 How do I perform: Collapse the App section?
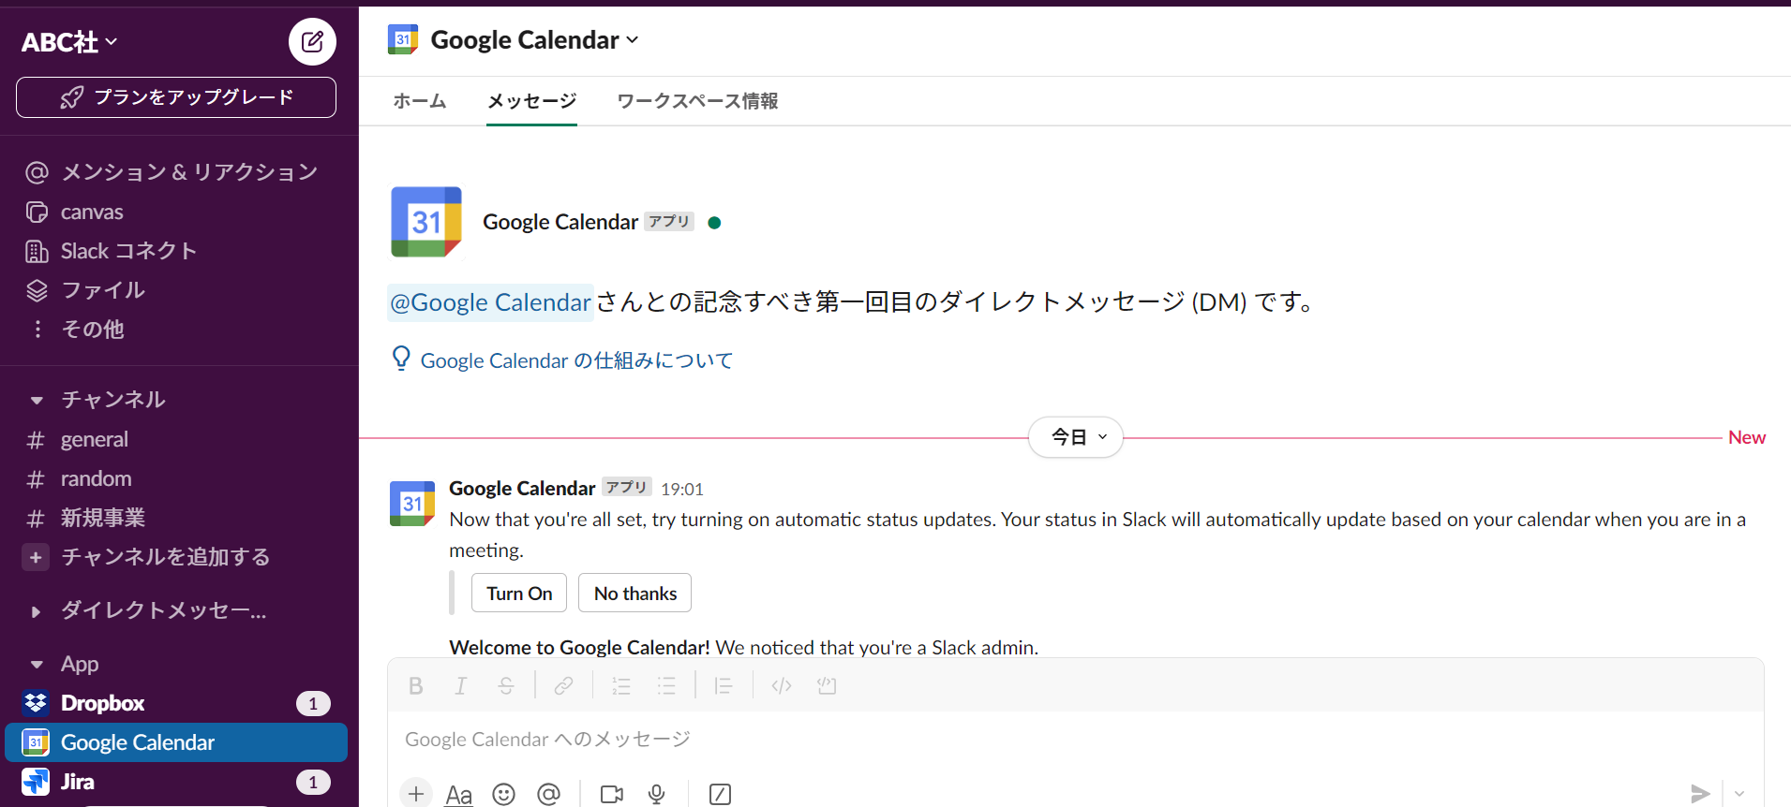(37, 665)
